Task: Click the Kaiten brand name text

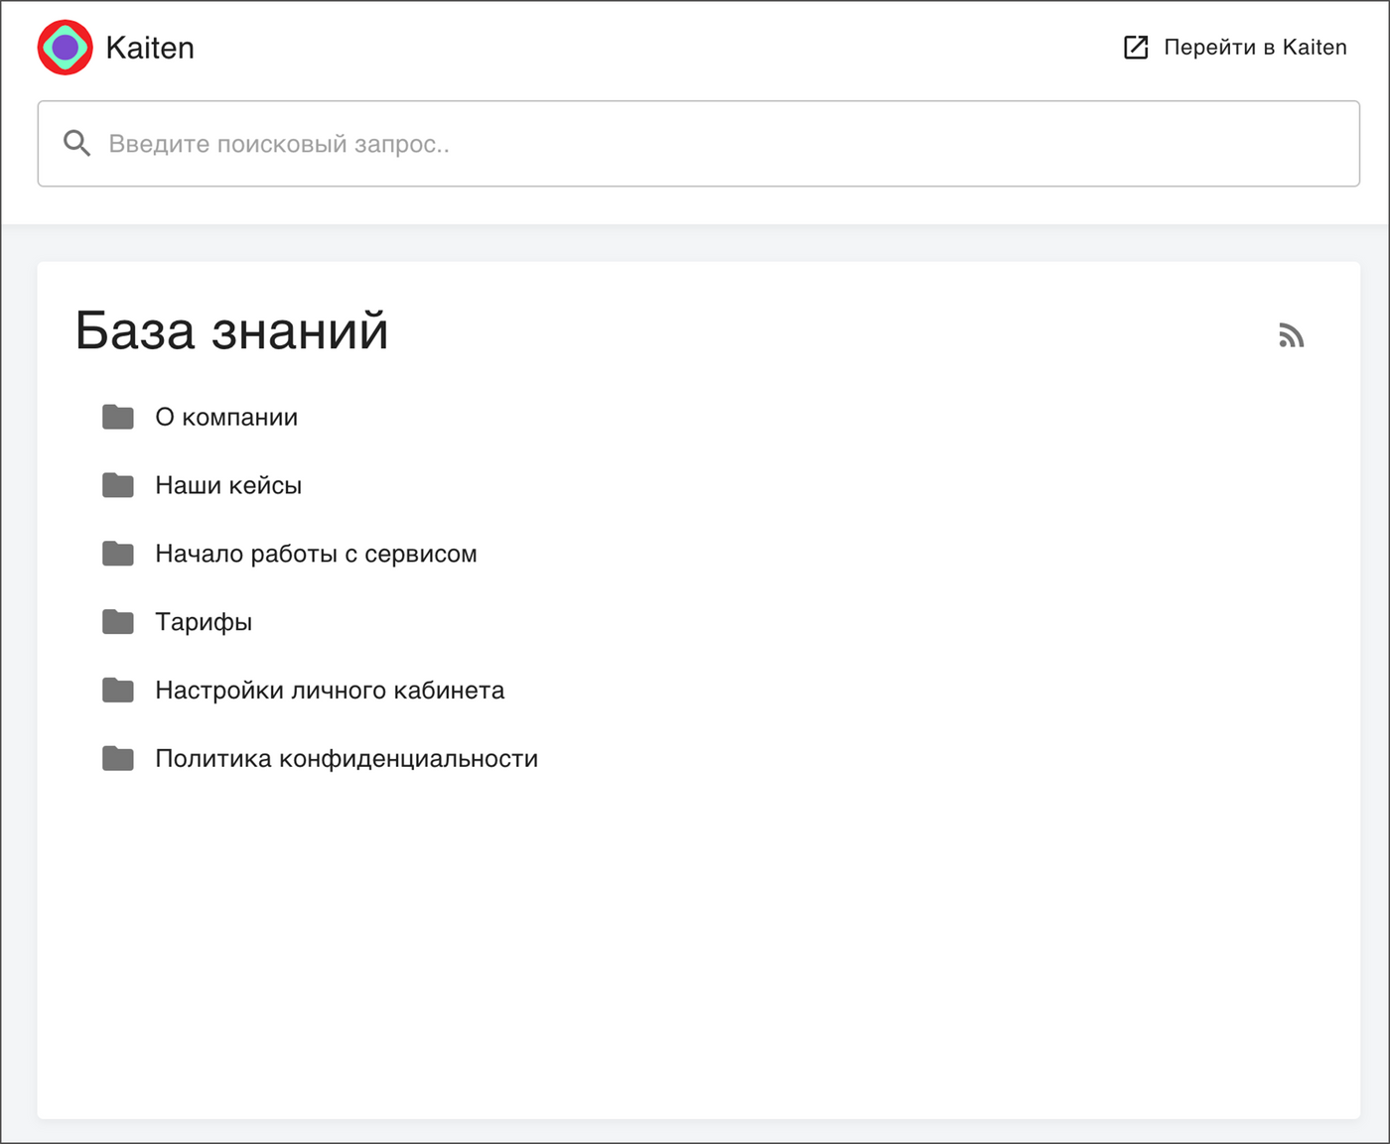Action: pyautogui.click(x=150, y=48)
